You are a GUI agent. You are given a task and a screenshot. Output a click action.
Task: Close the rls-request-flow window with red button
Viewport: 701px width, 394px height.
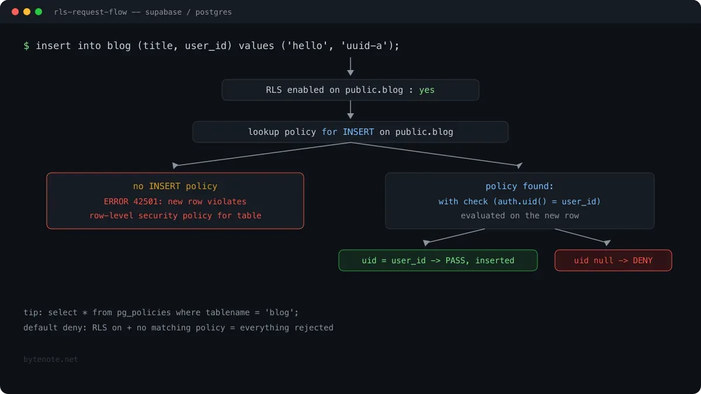(15, 12)
